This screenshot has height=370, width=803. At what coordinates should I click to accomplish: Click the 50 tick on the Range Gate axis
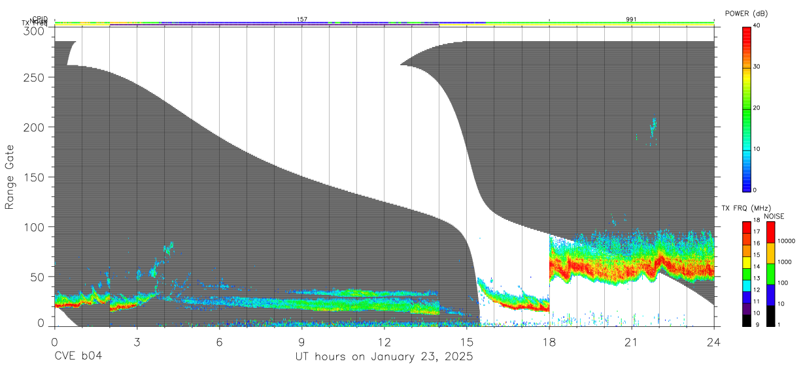(39, 277)
